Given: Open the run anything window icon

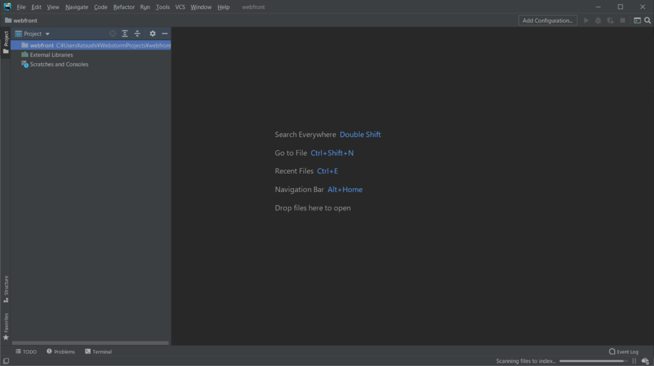Looking at the screenshot, I should [637, 20].
